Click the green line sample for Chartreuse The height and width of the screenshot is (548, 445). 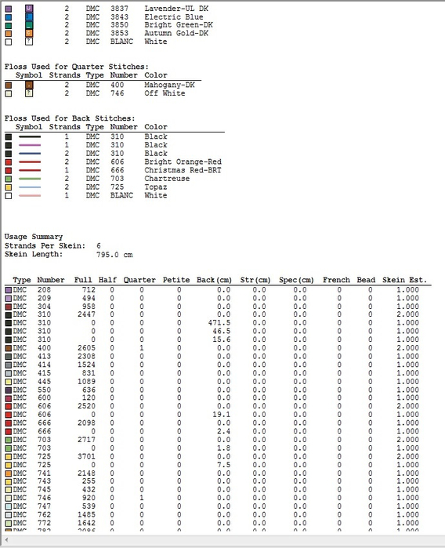[30, 179]
